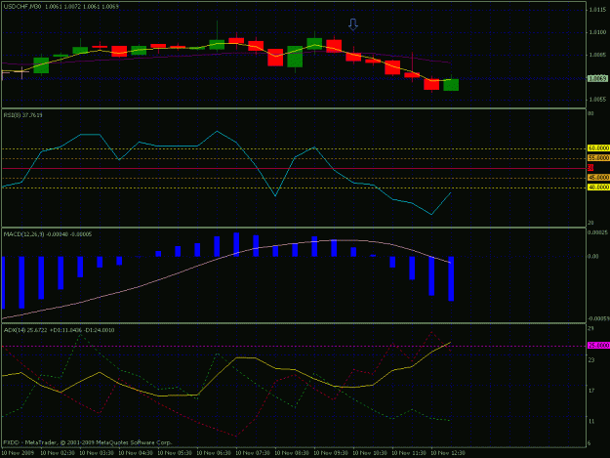This screenshot has width=610, height=458.
Task: Click the 29 value on ADX scale
Action: pyautogui.click(x=590, y=329)
